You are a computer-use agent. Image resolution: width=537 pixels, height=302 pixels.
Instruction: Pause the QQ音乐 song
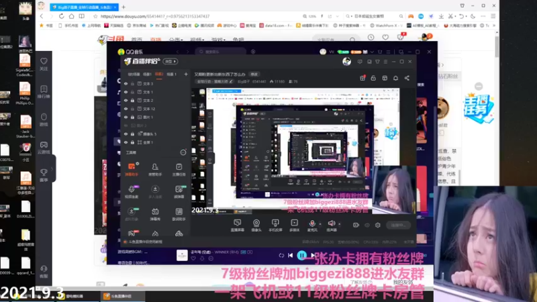point(301,255)
